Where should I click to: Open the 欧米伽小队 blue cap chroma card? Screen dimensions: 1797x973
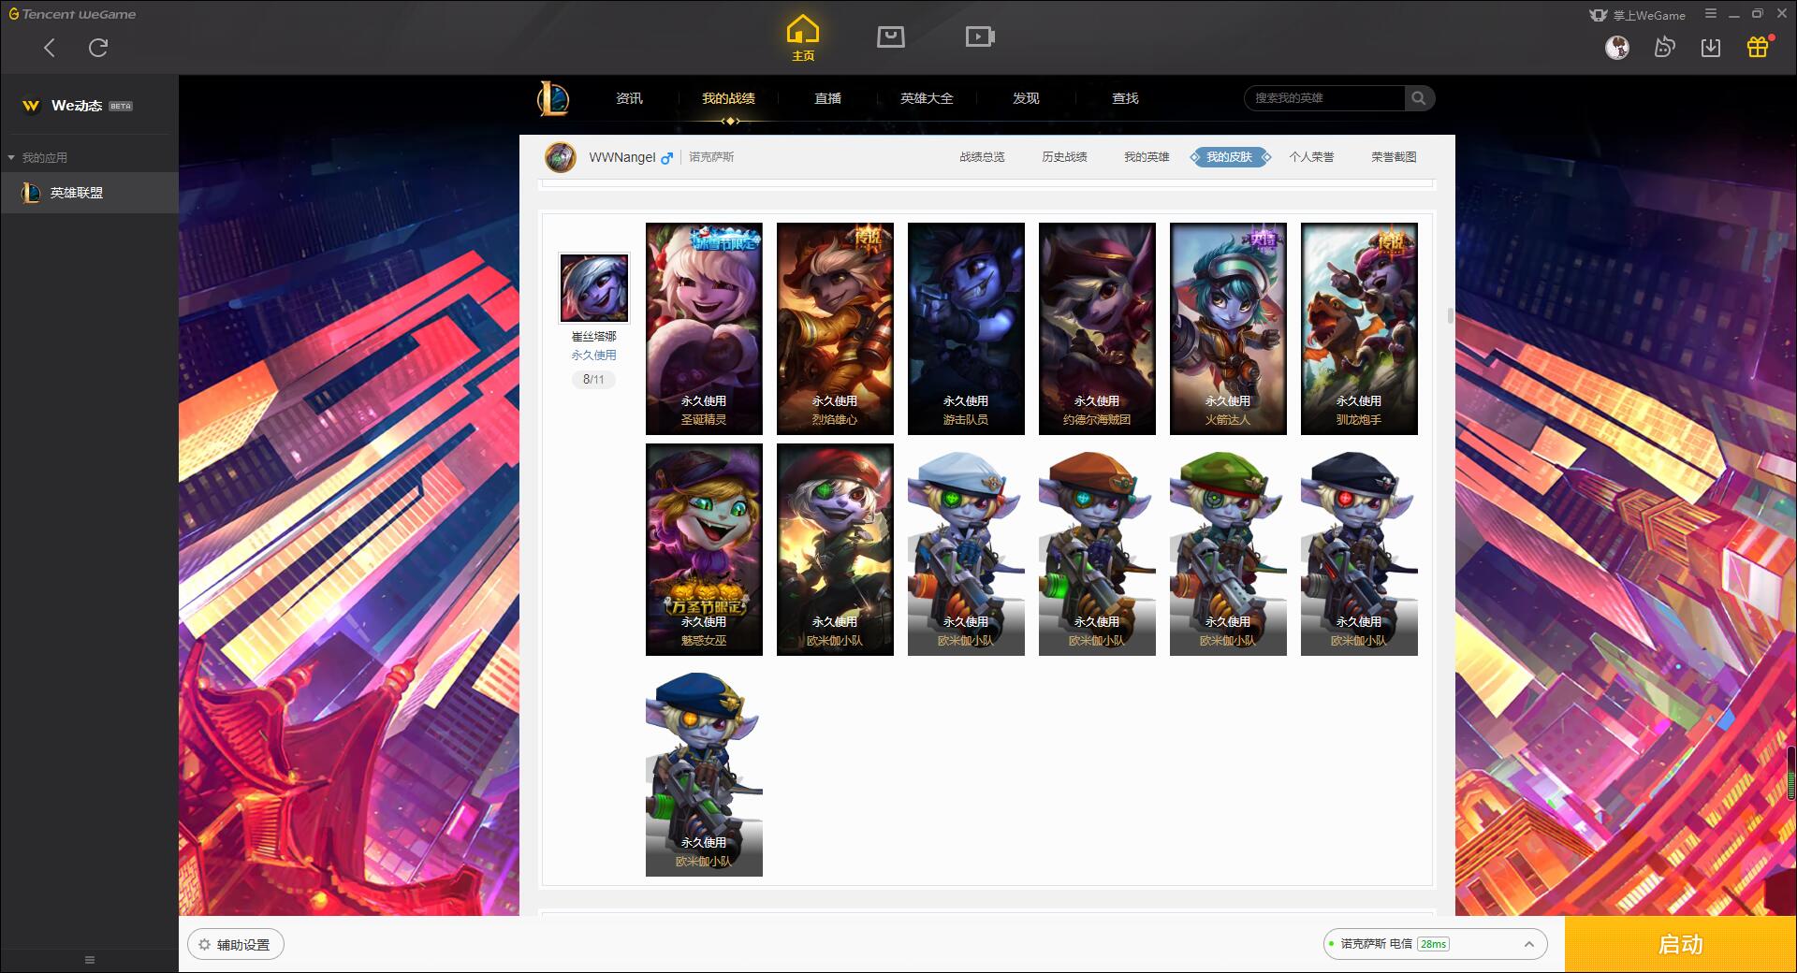[704, 771]
